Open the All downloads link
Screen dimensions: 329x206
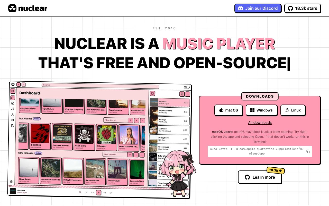pos(260,123)
